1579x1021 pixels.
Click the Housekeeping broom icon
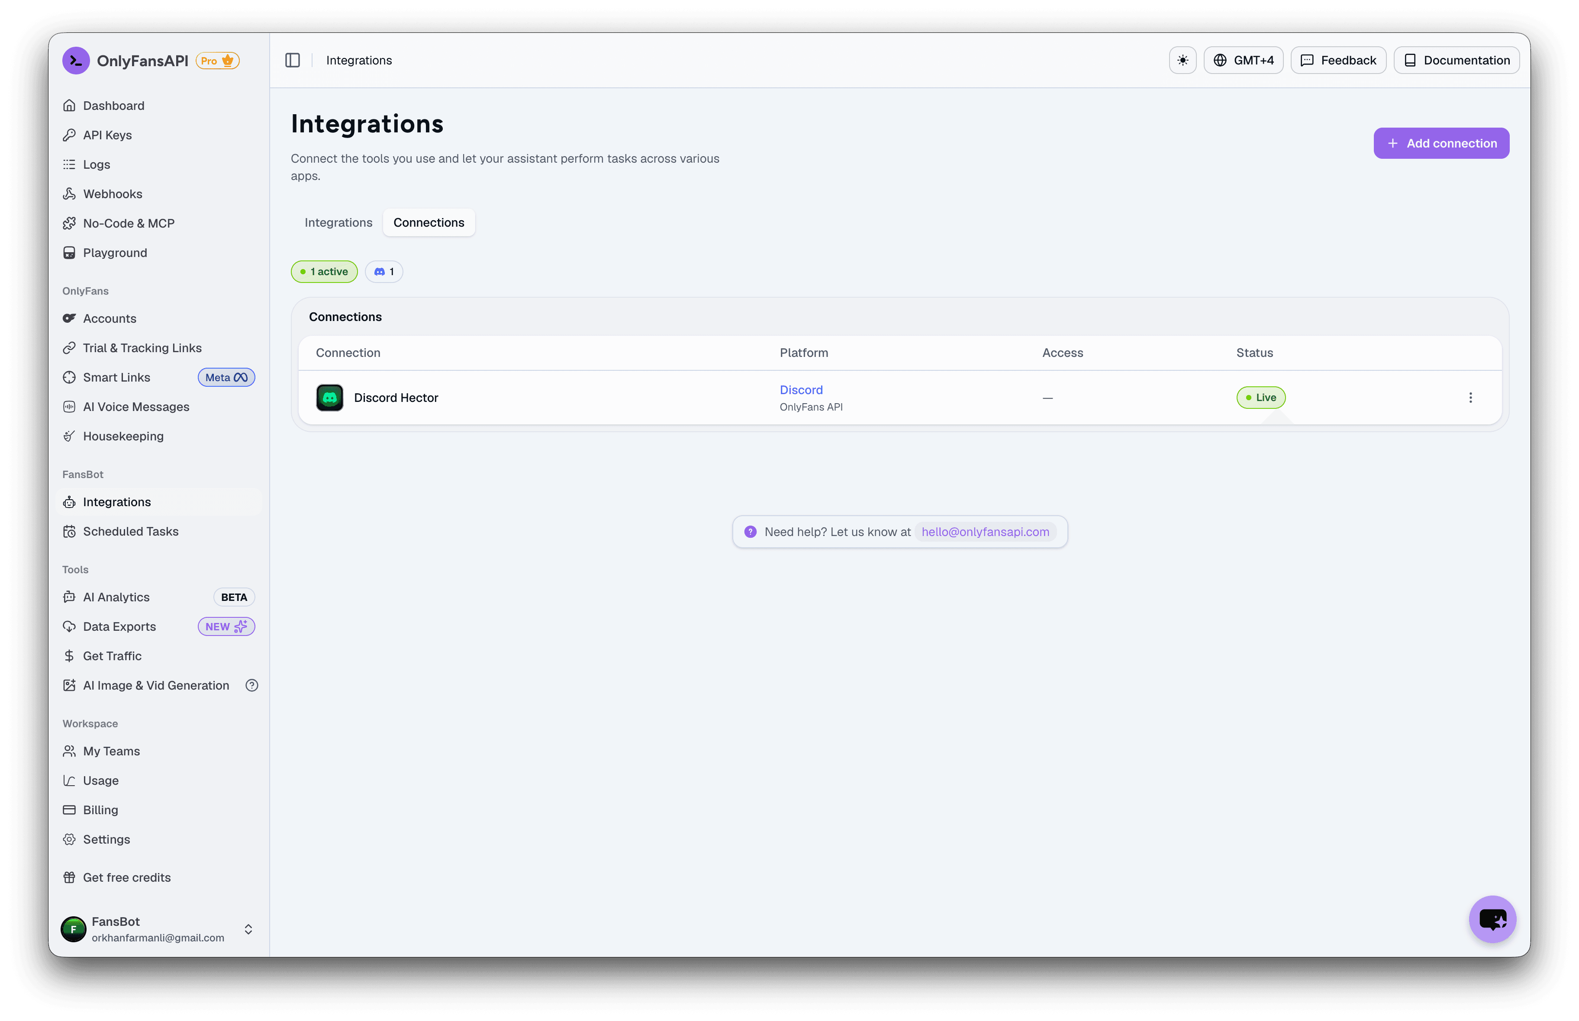coord(69,436)
